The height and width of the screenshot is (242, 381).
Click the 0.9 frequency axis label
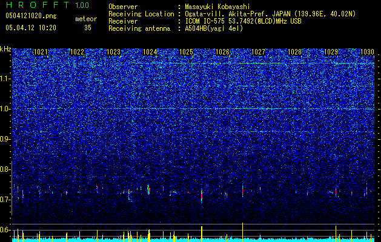[5, 139]
